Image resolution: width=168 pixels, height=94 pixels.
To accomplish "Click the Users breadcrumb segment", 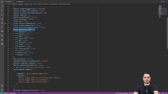I will point(9,4).
